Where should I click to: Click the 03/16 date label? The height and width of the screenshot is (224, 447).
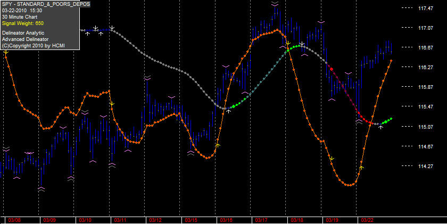coord(226,220)
